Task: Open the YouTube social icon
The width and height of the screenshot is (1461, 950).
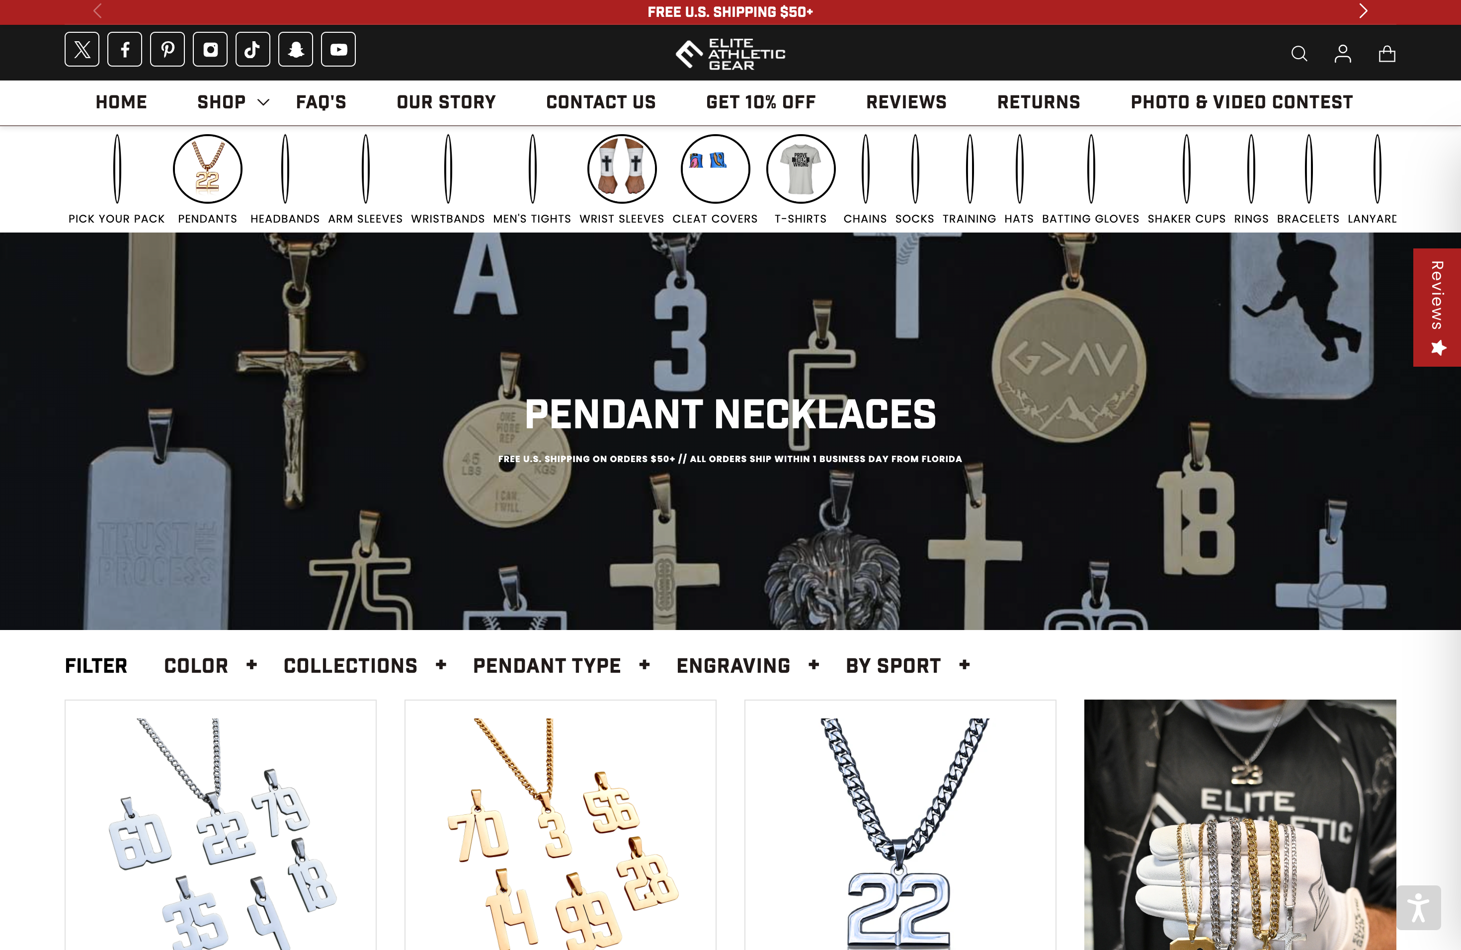Action: [x=339, y=50]
